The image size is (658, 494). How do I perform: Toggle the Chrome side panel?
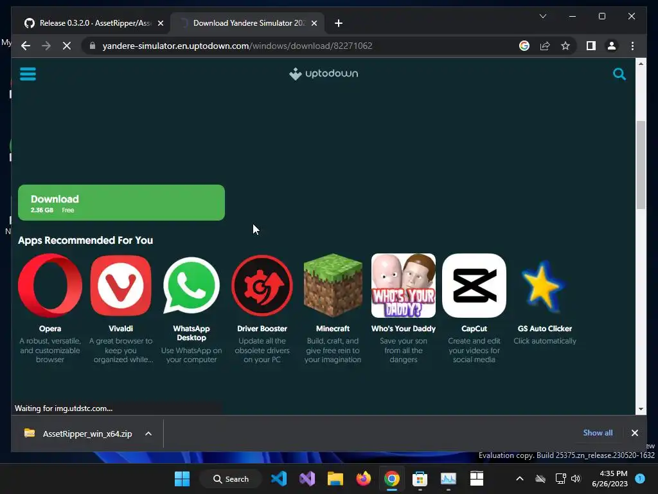point(591,46)
